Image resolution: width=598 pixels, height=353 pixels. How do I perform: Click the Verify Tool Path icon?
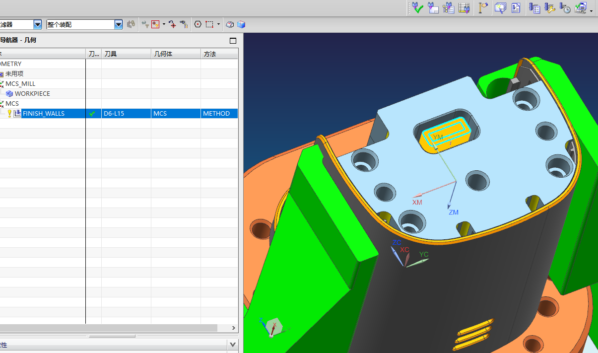[x=418, y=8]
